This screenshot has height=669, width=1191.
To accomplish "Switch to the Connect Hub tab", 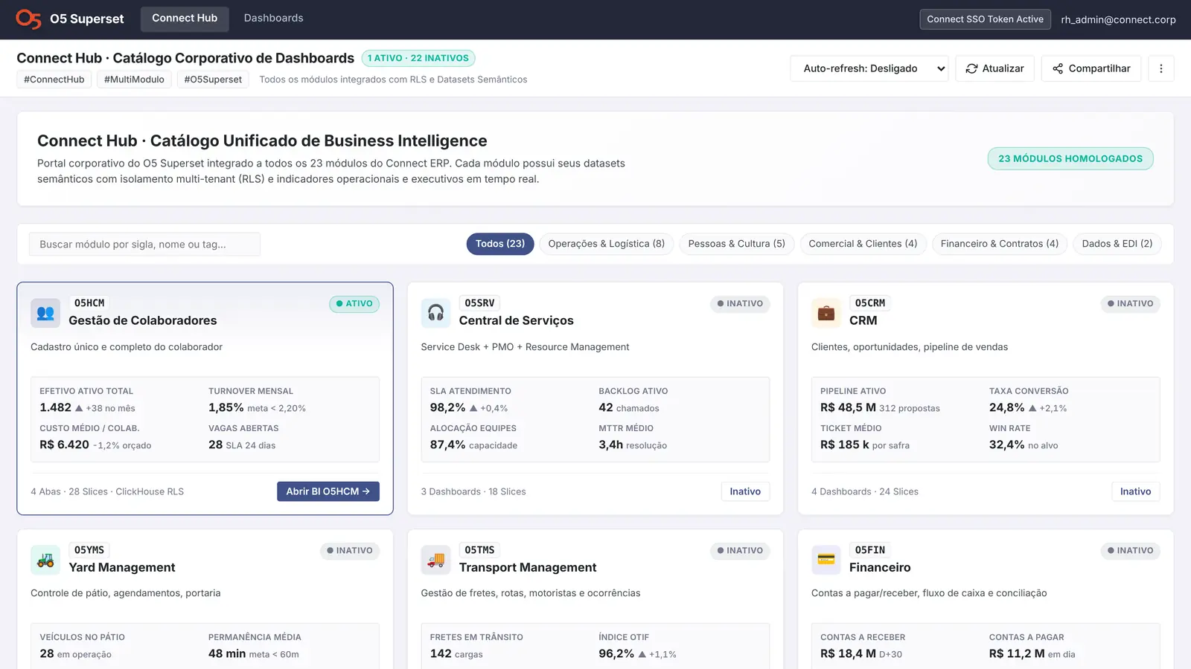I will [185, 19].
